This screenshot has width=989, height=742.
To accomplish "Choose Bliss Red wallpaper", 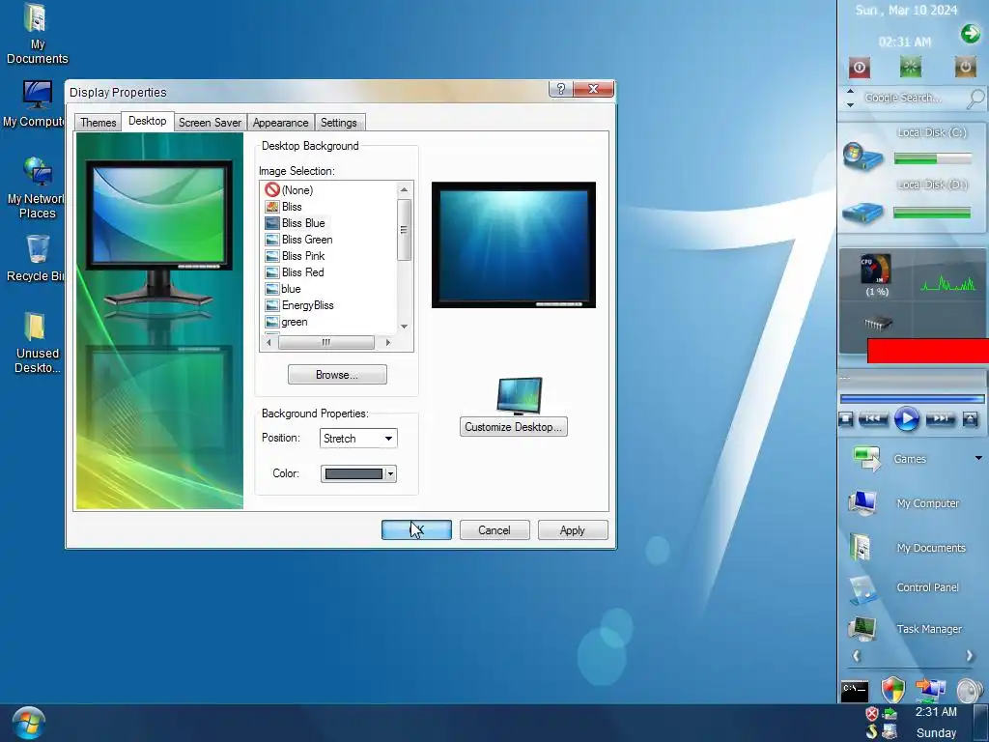I will click(295, 271).
